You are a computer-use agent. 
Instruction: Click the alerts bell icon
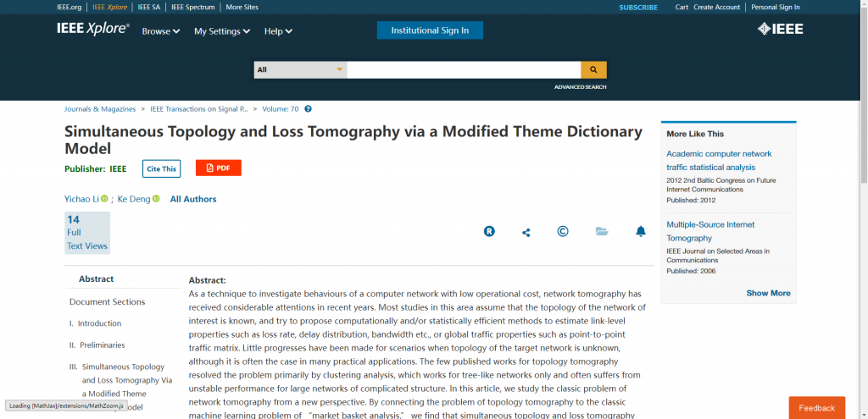641,231
